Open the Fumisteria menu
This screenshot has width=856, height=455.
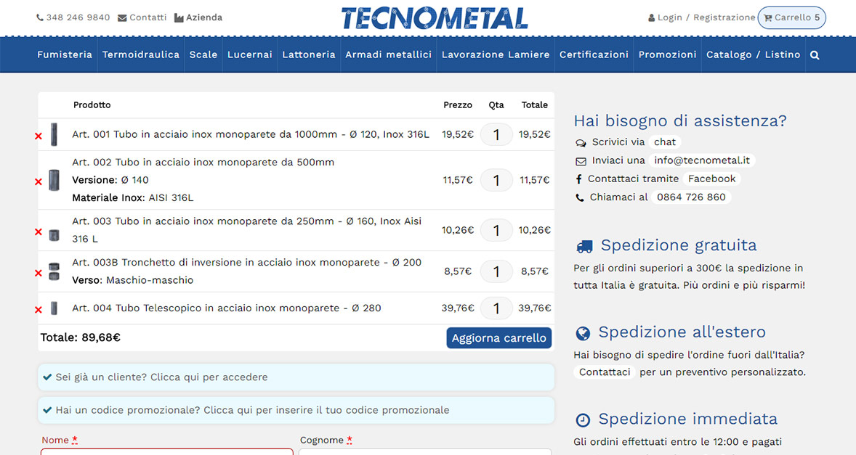[x=65, y=54]
